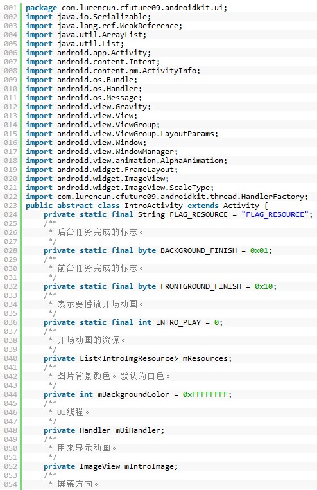Click line number 044 in the gutter
The height and width of the screenshot is (490, 317).
11,394
